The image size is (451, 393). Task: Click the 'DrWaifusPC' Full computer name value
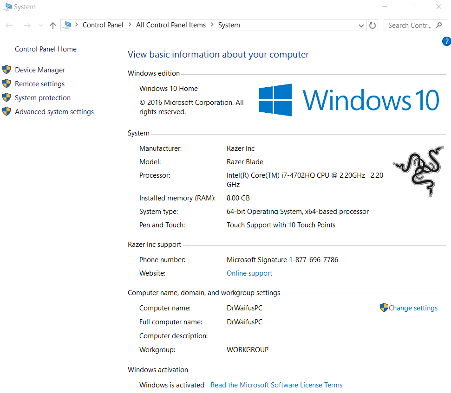coord(244,322)
